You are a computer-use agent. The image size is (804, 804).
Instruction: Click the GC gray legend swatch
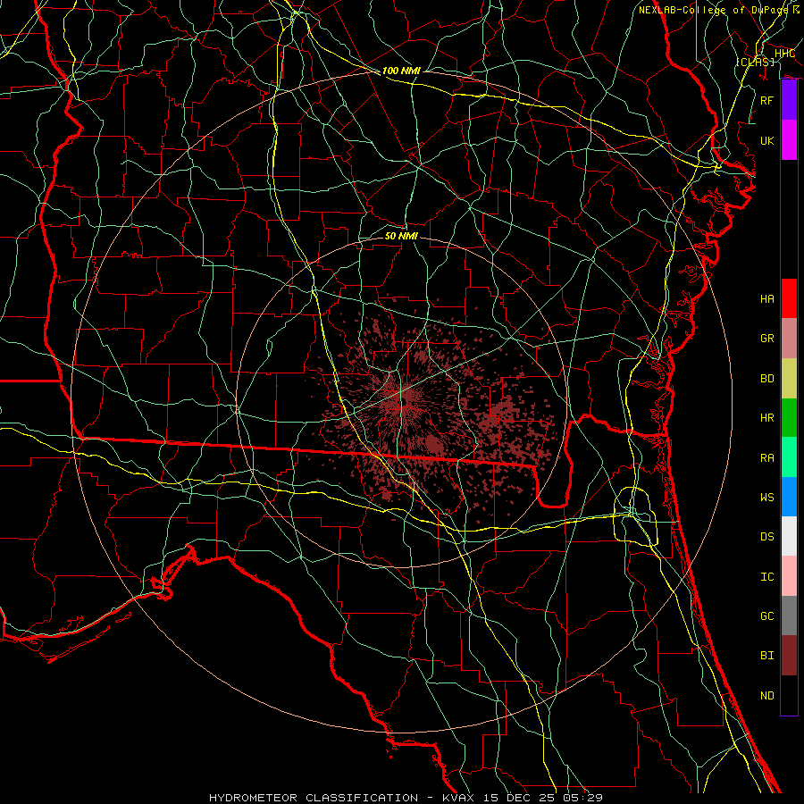tap(789, 616)
